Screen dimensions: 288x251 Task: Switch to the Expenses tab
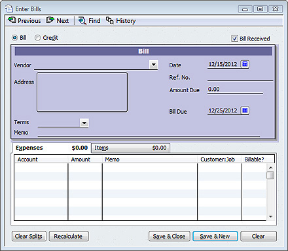52,148
